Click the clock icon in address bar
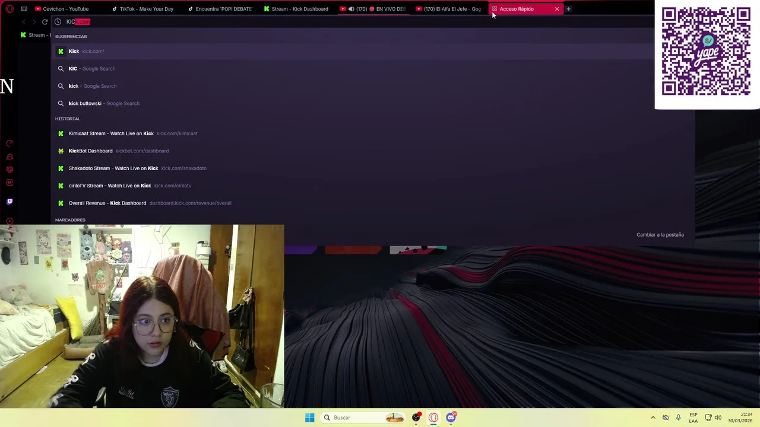760x427 pixels. pyautogui.click(x=58, y=22)
